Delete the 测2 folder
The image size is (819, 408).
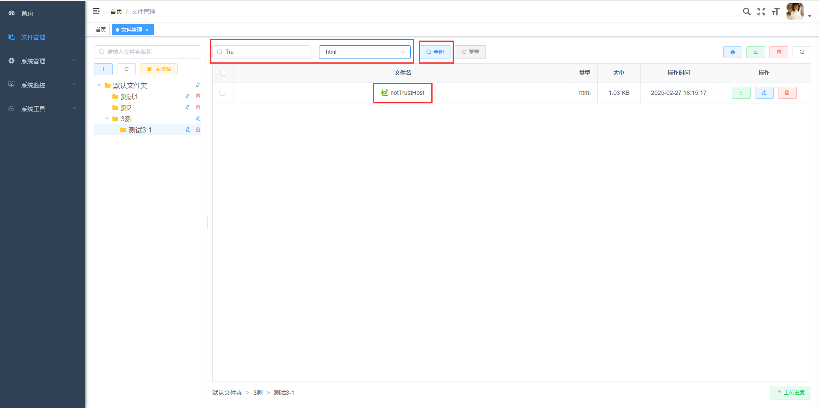pos(198,107)
